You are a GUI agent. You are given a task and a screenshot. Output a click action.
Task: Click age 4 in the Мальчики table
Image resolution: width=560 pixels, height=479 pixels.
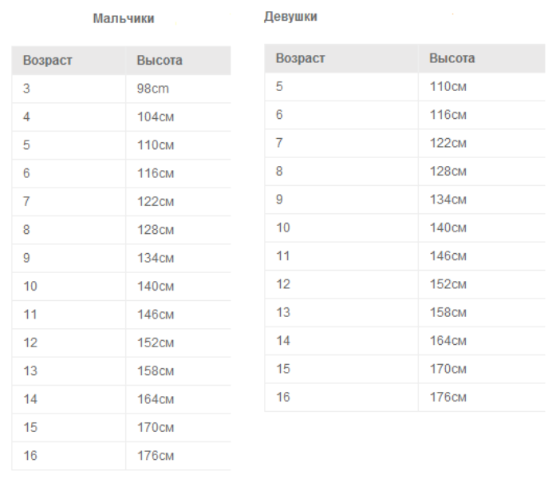pyautogui.click(x=26, y=117)
